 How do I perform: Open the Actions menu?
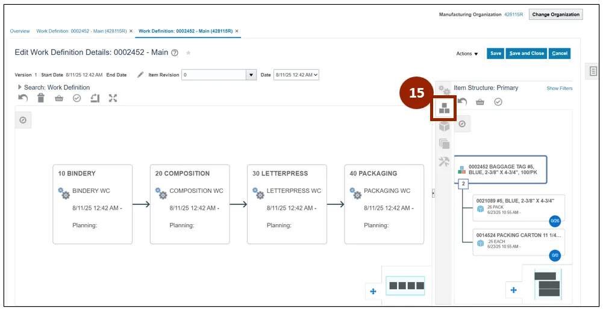coord(467,54)
